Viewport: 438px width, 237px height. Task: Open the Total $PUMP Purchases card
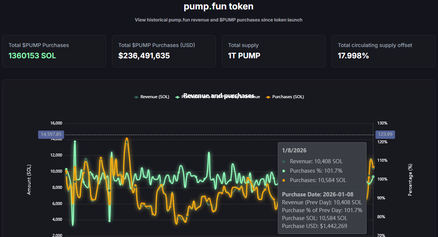[54, 51]
